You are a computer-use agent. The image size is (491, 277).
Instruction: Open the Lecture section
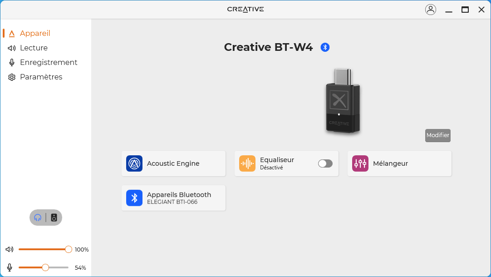(x=34, y=48)
